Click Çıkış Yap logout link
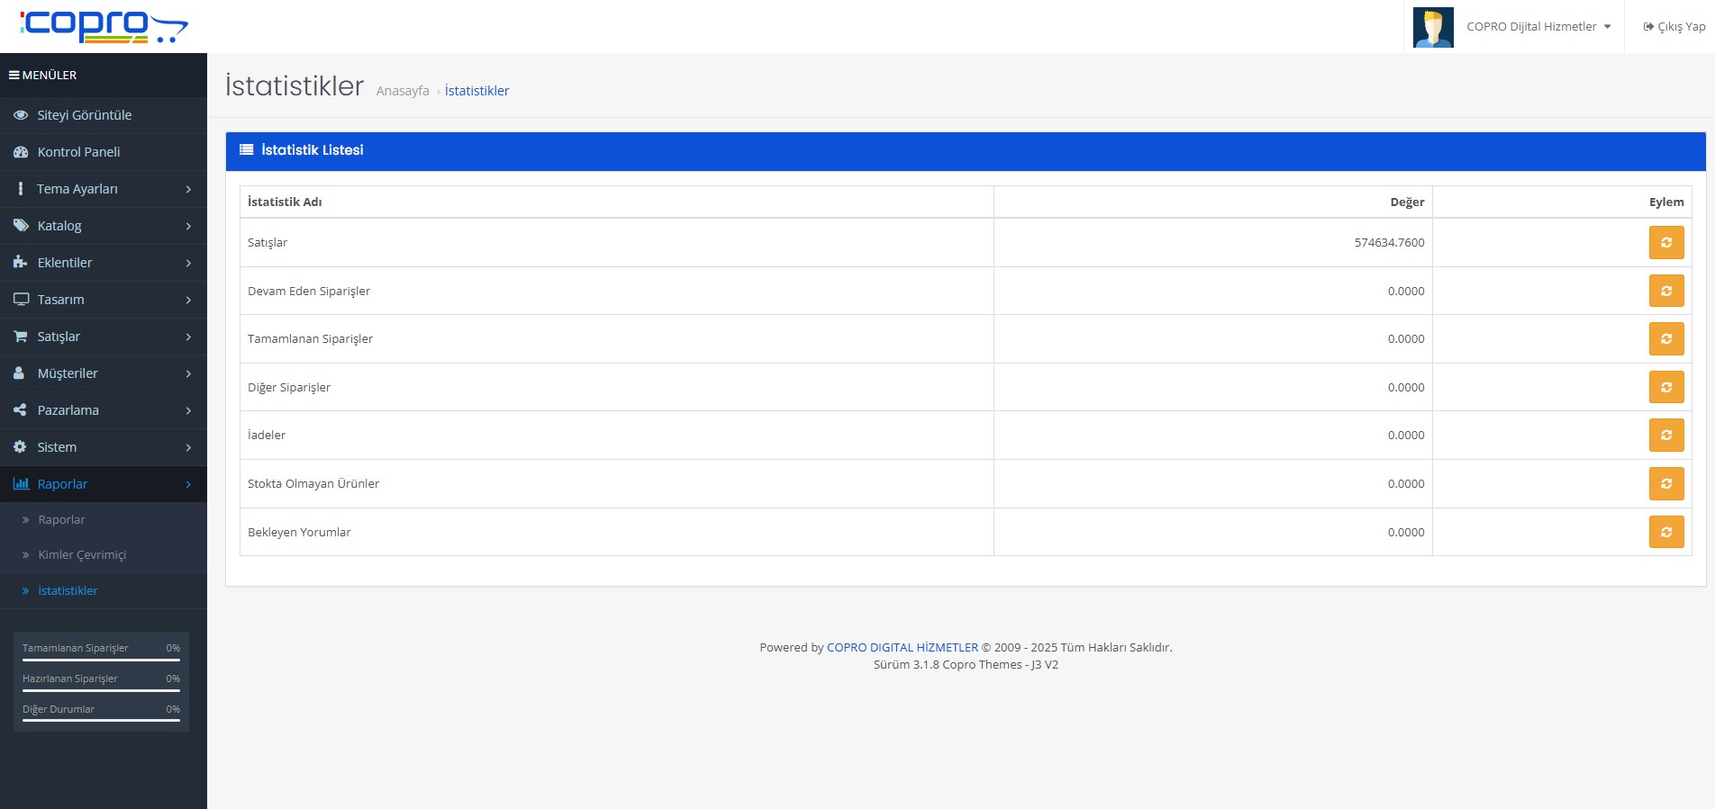 click(x=1674, y=27)
